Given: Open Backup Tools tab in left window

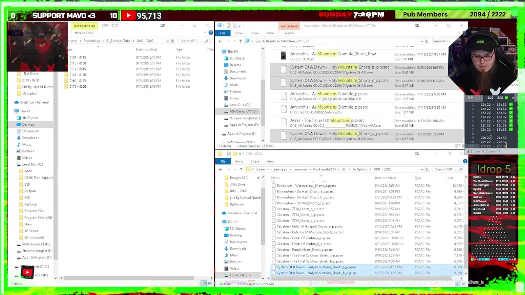Looking at the screenshot, I should (84, 33).
